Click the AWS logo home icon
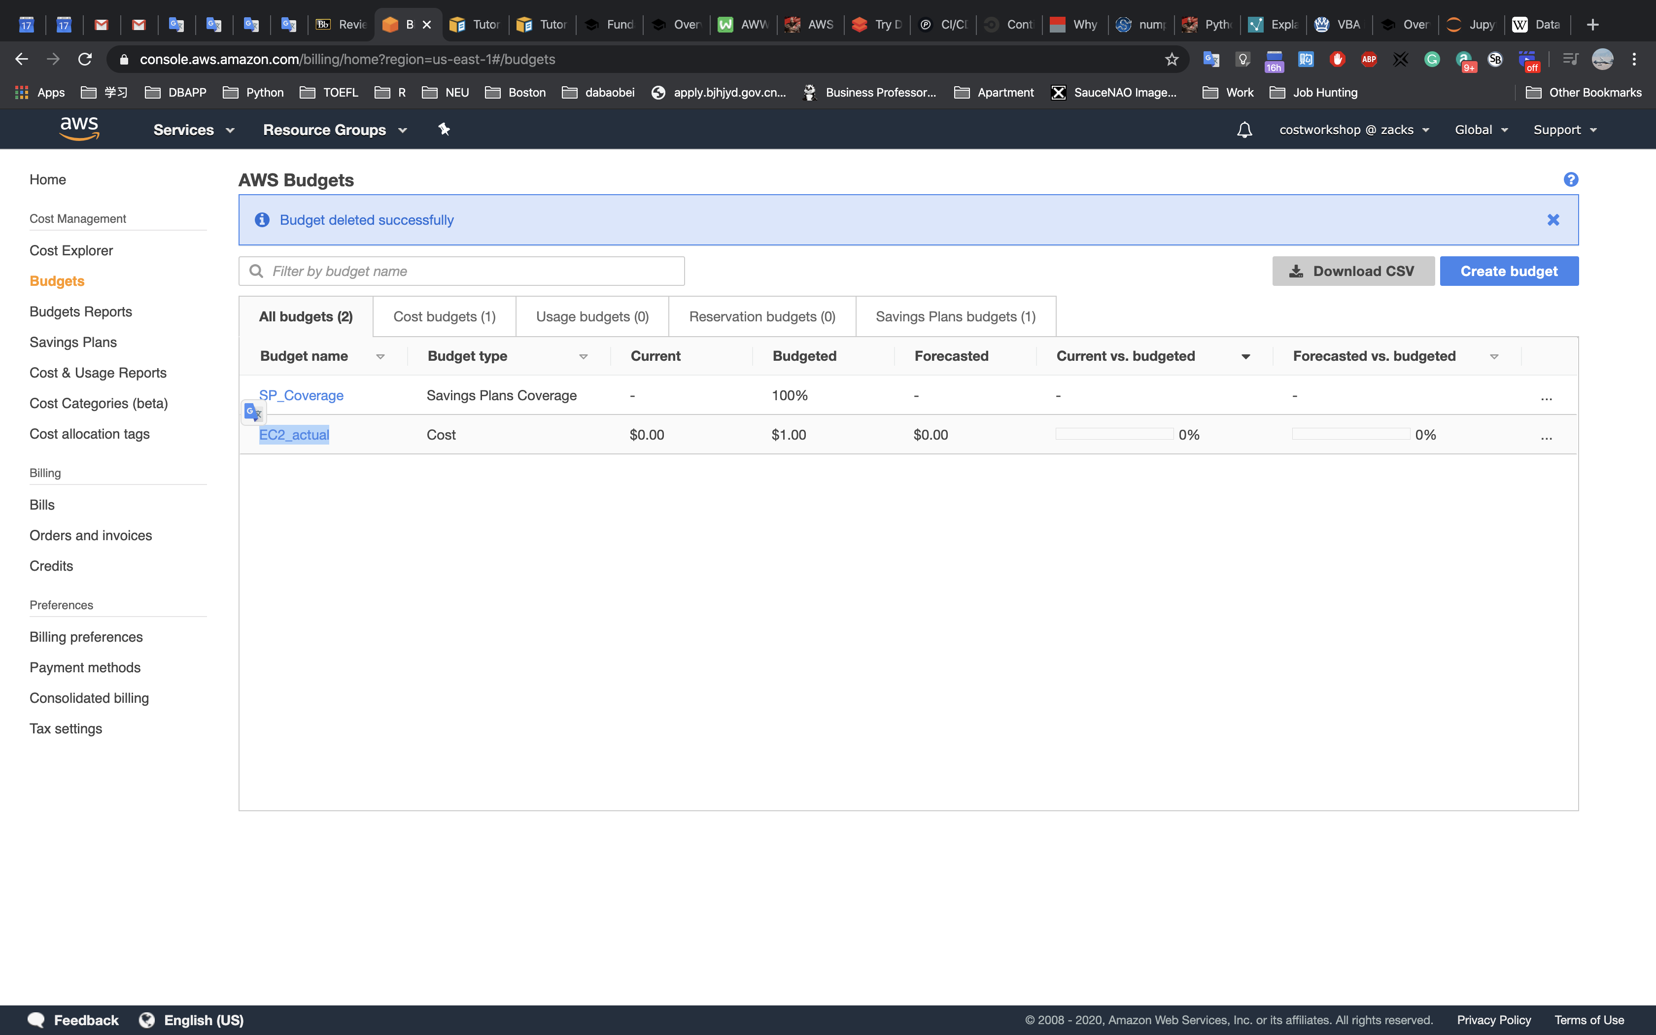 (79, 129)
